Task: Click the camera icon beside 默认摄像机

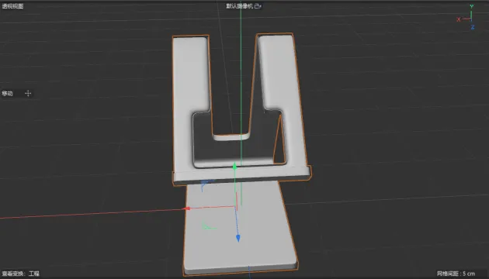Action: pos(258,6)
